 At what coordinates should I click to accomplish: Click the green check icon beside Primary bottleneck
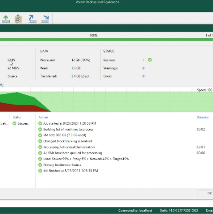click(x=40, y=165)
